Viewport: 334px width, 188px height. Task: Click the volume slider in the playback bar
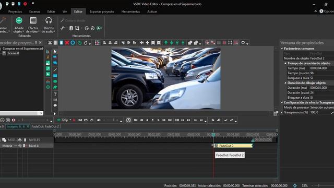tap(111, 120)
